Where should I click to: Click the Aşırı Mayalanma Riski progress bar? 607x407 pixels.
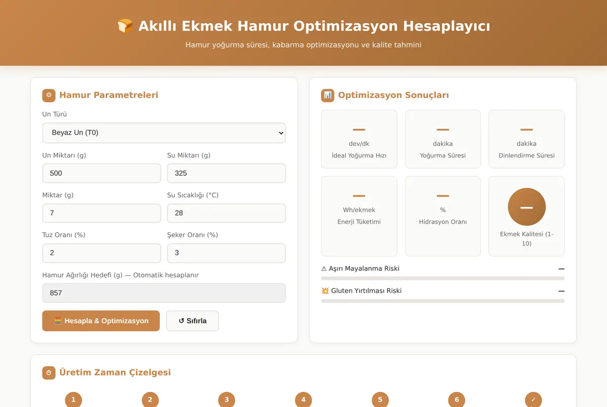(x=443, y=278)
